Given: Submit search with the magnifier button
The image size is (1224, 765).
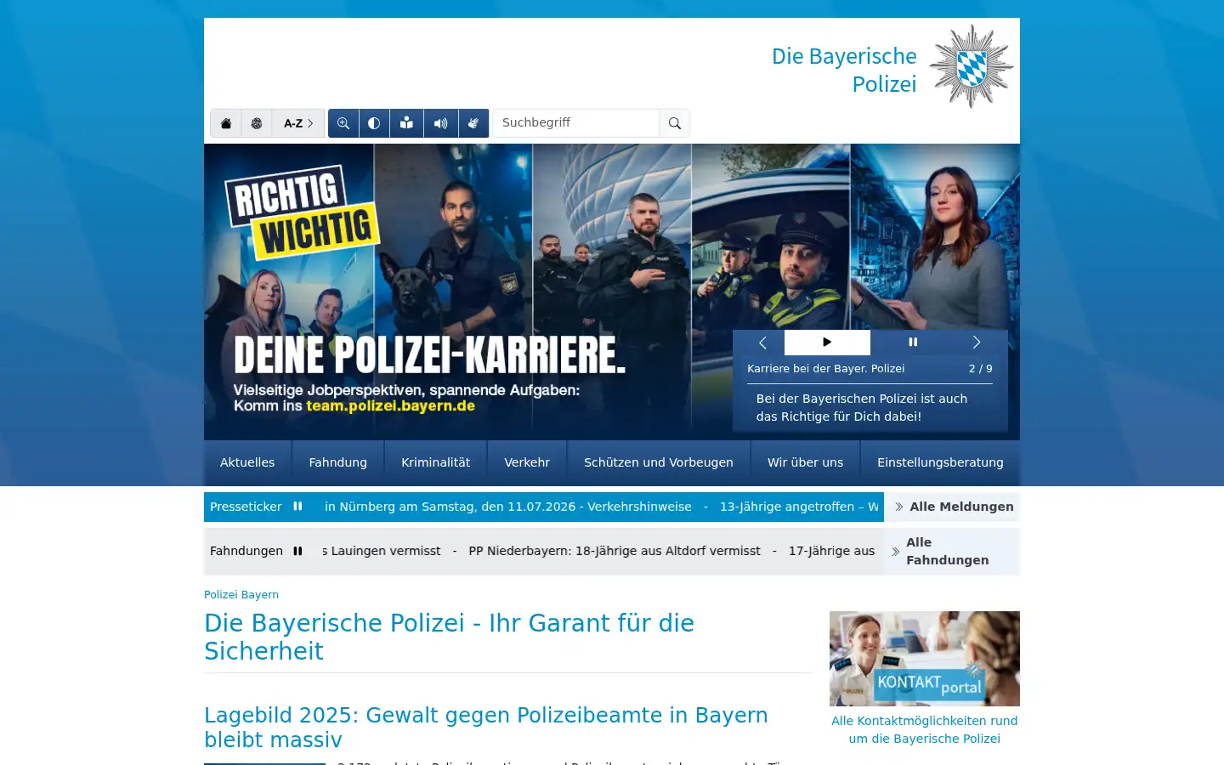Looking at the screenshot, I should pos(675,123).
